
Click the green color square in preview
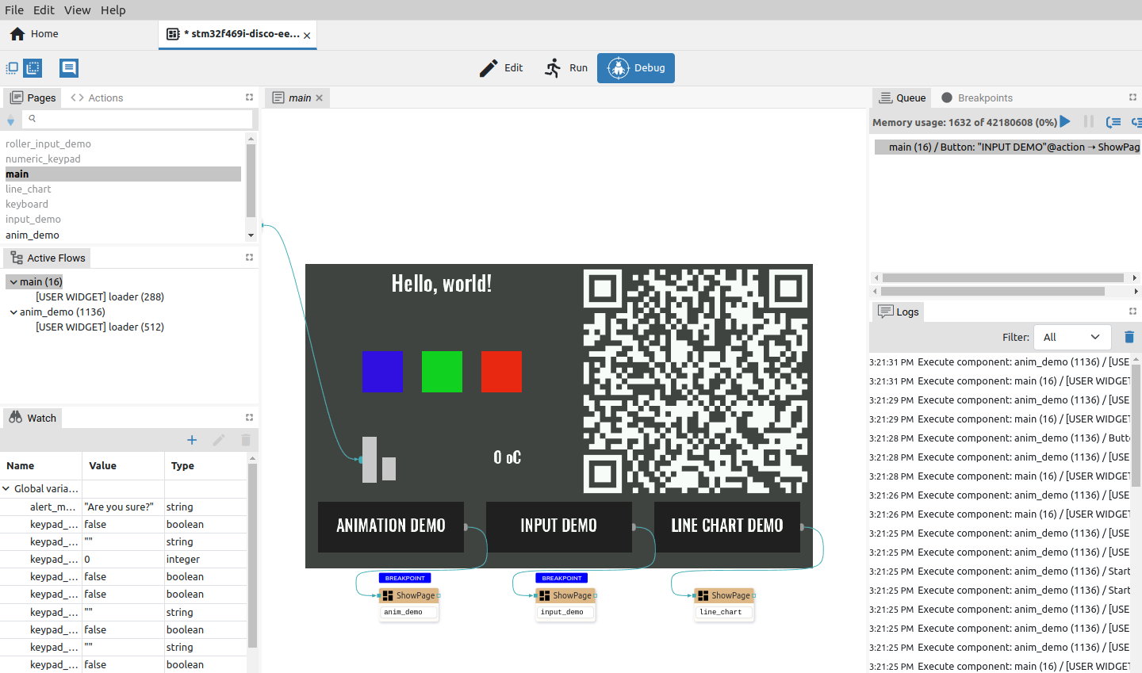click(442, 372)
